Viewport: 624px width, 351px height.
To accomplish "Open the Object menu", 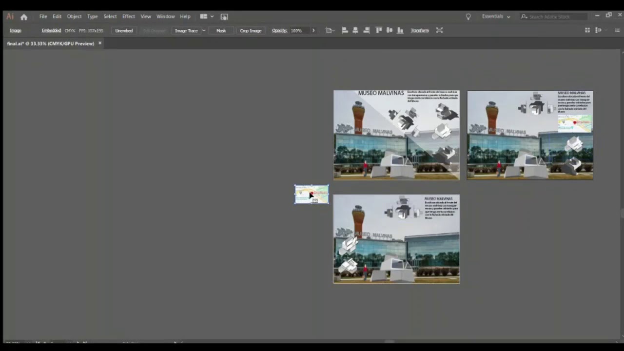I will 74,17.
